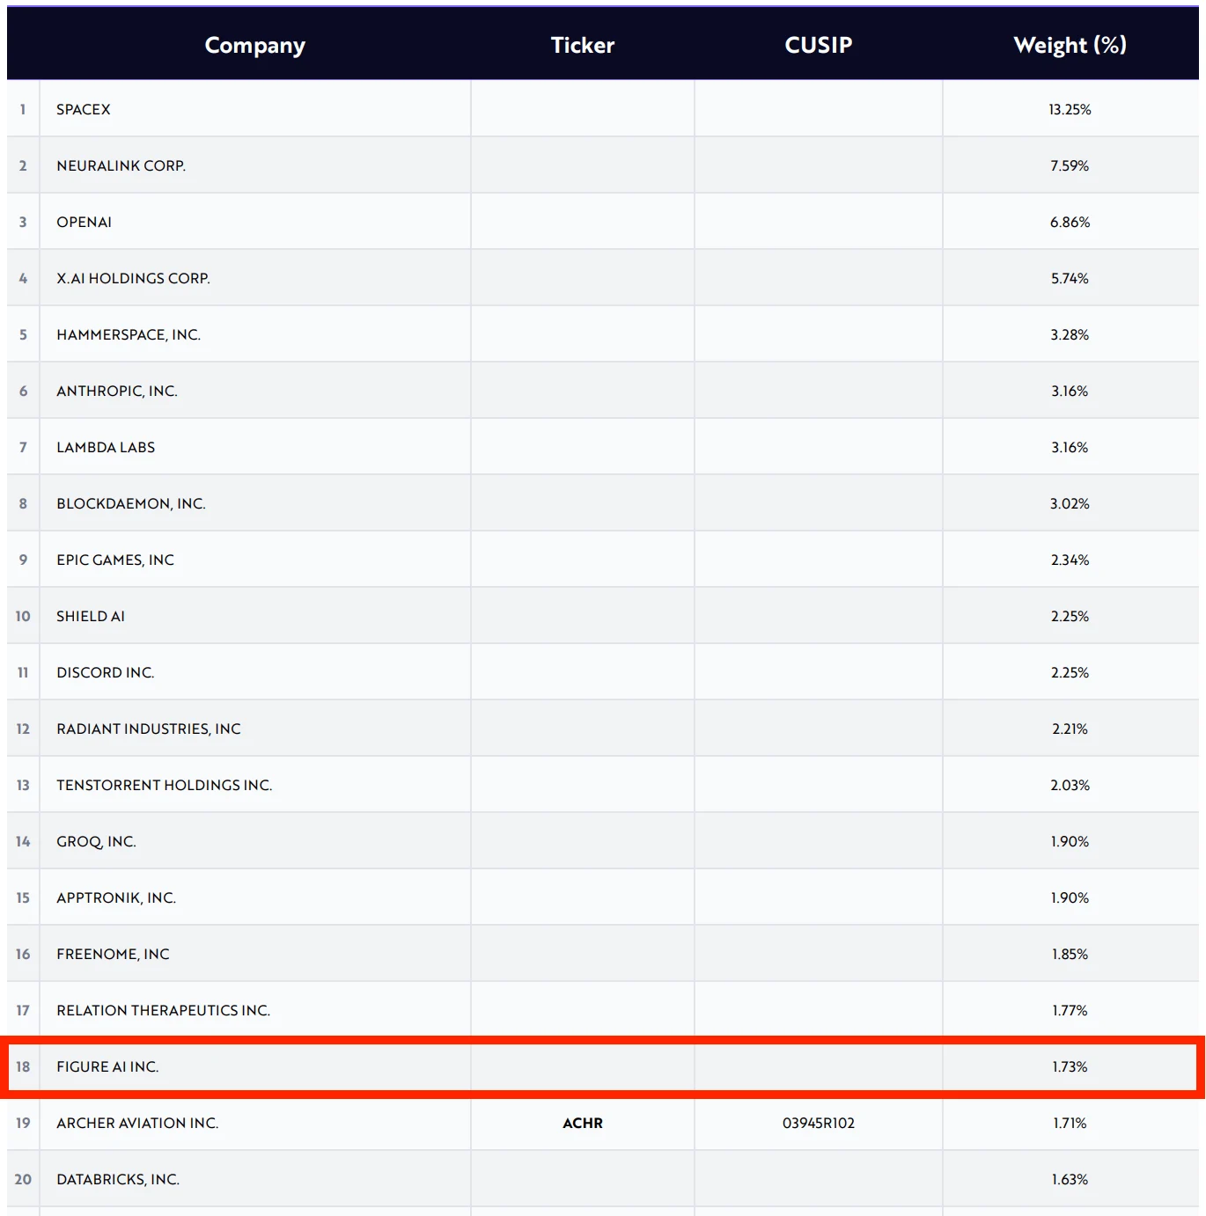Click the Company column header
The width and height of the screenshot is (1206, 1216).
(254, 45)
